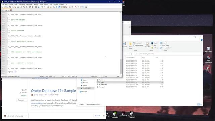This screenshot has width=215, height=121.
Task: Open the downloaded zip file's options arrow
Action: [26, 116]
